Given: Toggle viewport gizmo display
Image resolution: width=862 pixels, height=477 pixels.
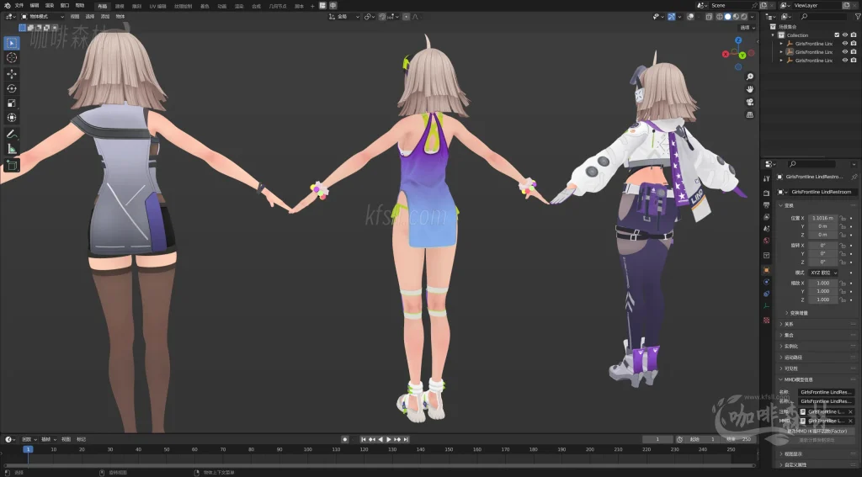Looking at the screenshot, I should tap(672, 17).
